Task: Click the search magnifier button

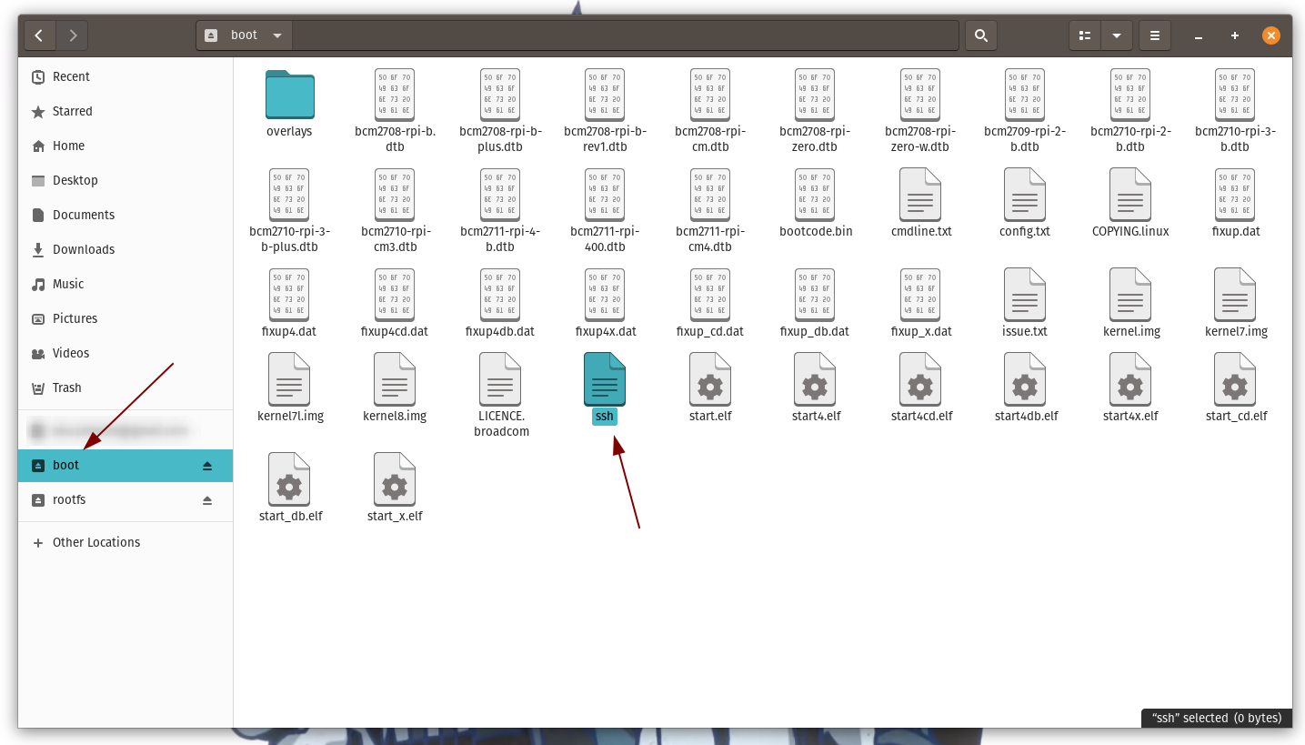Action: pyautogui.click(x=980, y=35)
